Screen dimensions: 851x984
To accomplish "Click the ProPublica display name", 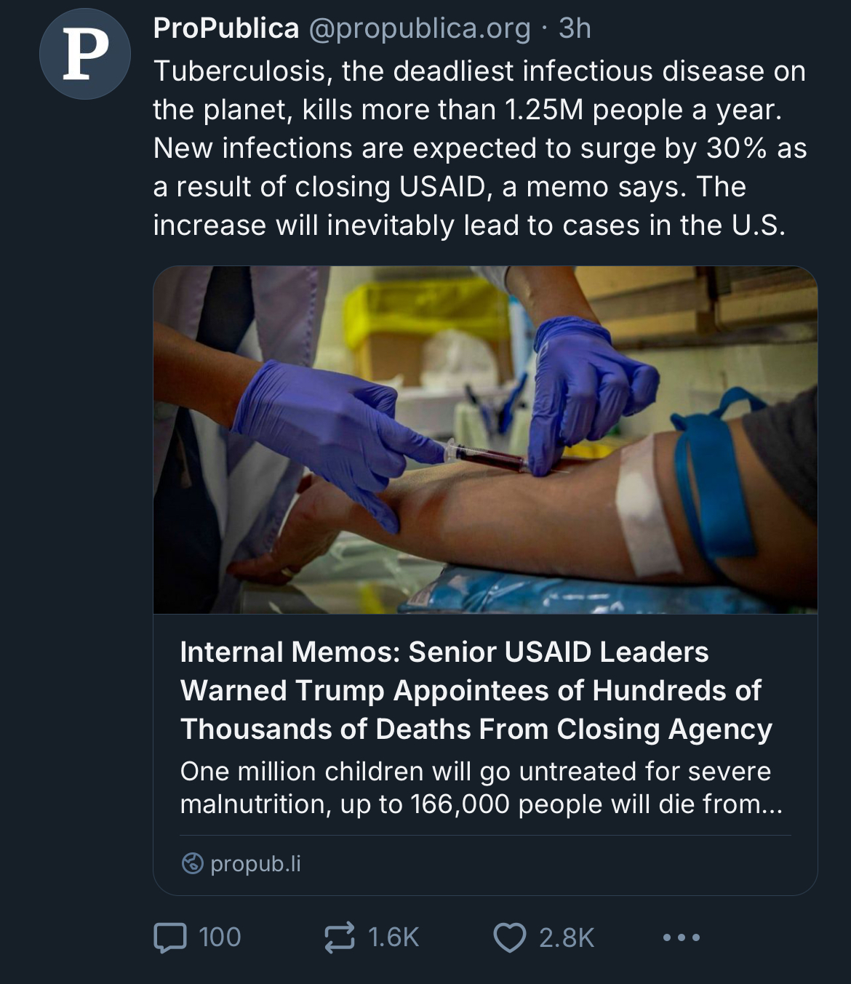I will tap(225, 28).
